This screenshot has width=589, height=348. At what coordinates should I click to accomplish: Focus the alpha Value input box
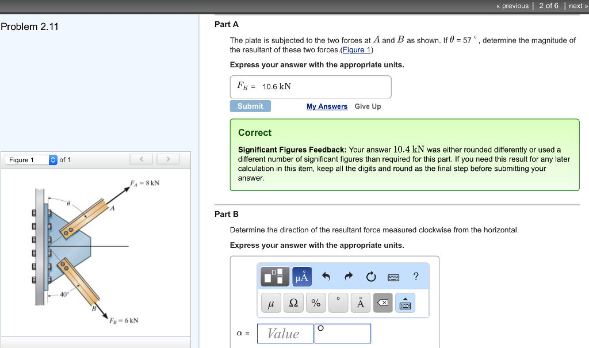[x=285, y=334]
